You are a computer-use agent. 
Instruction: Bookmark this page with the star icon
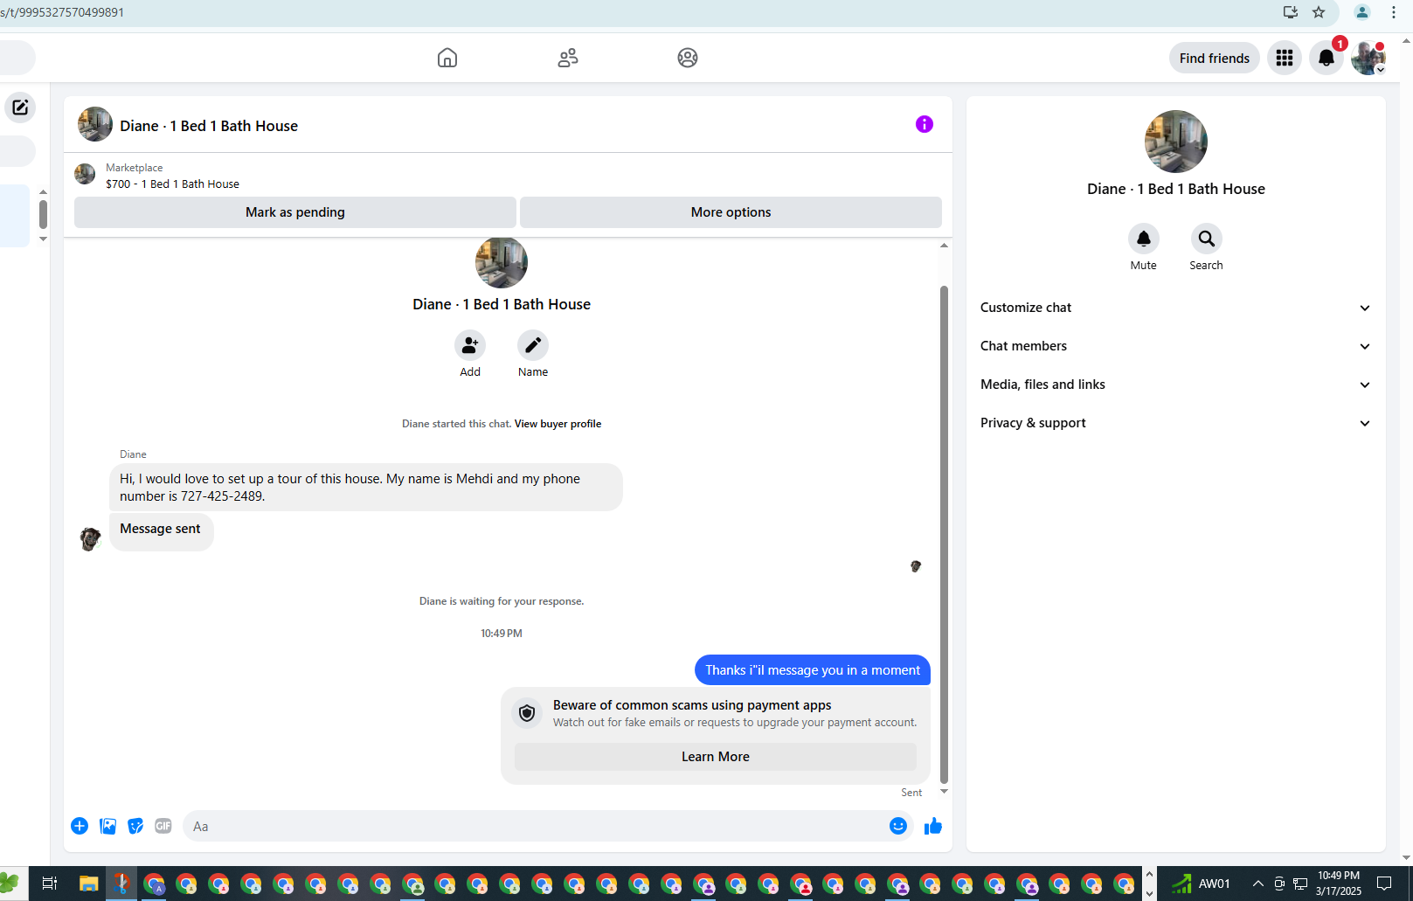1319,12
